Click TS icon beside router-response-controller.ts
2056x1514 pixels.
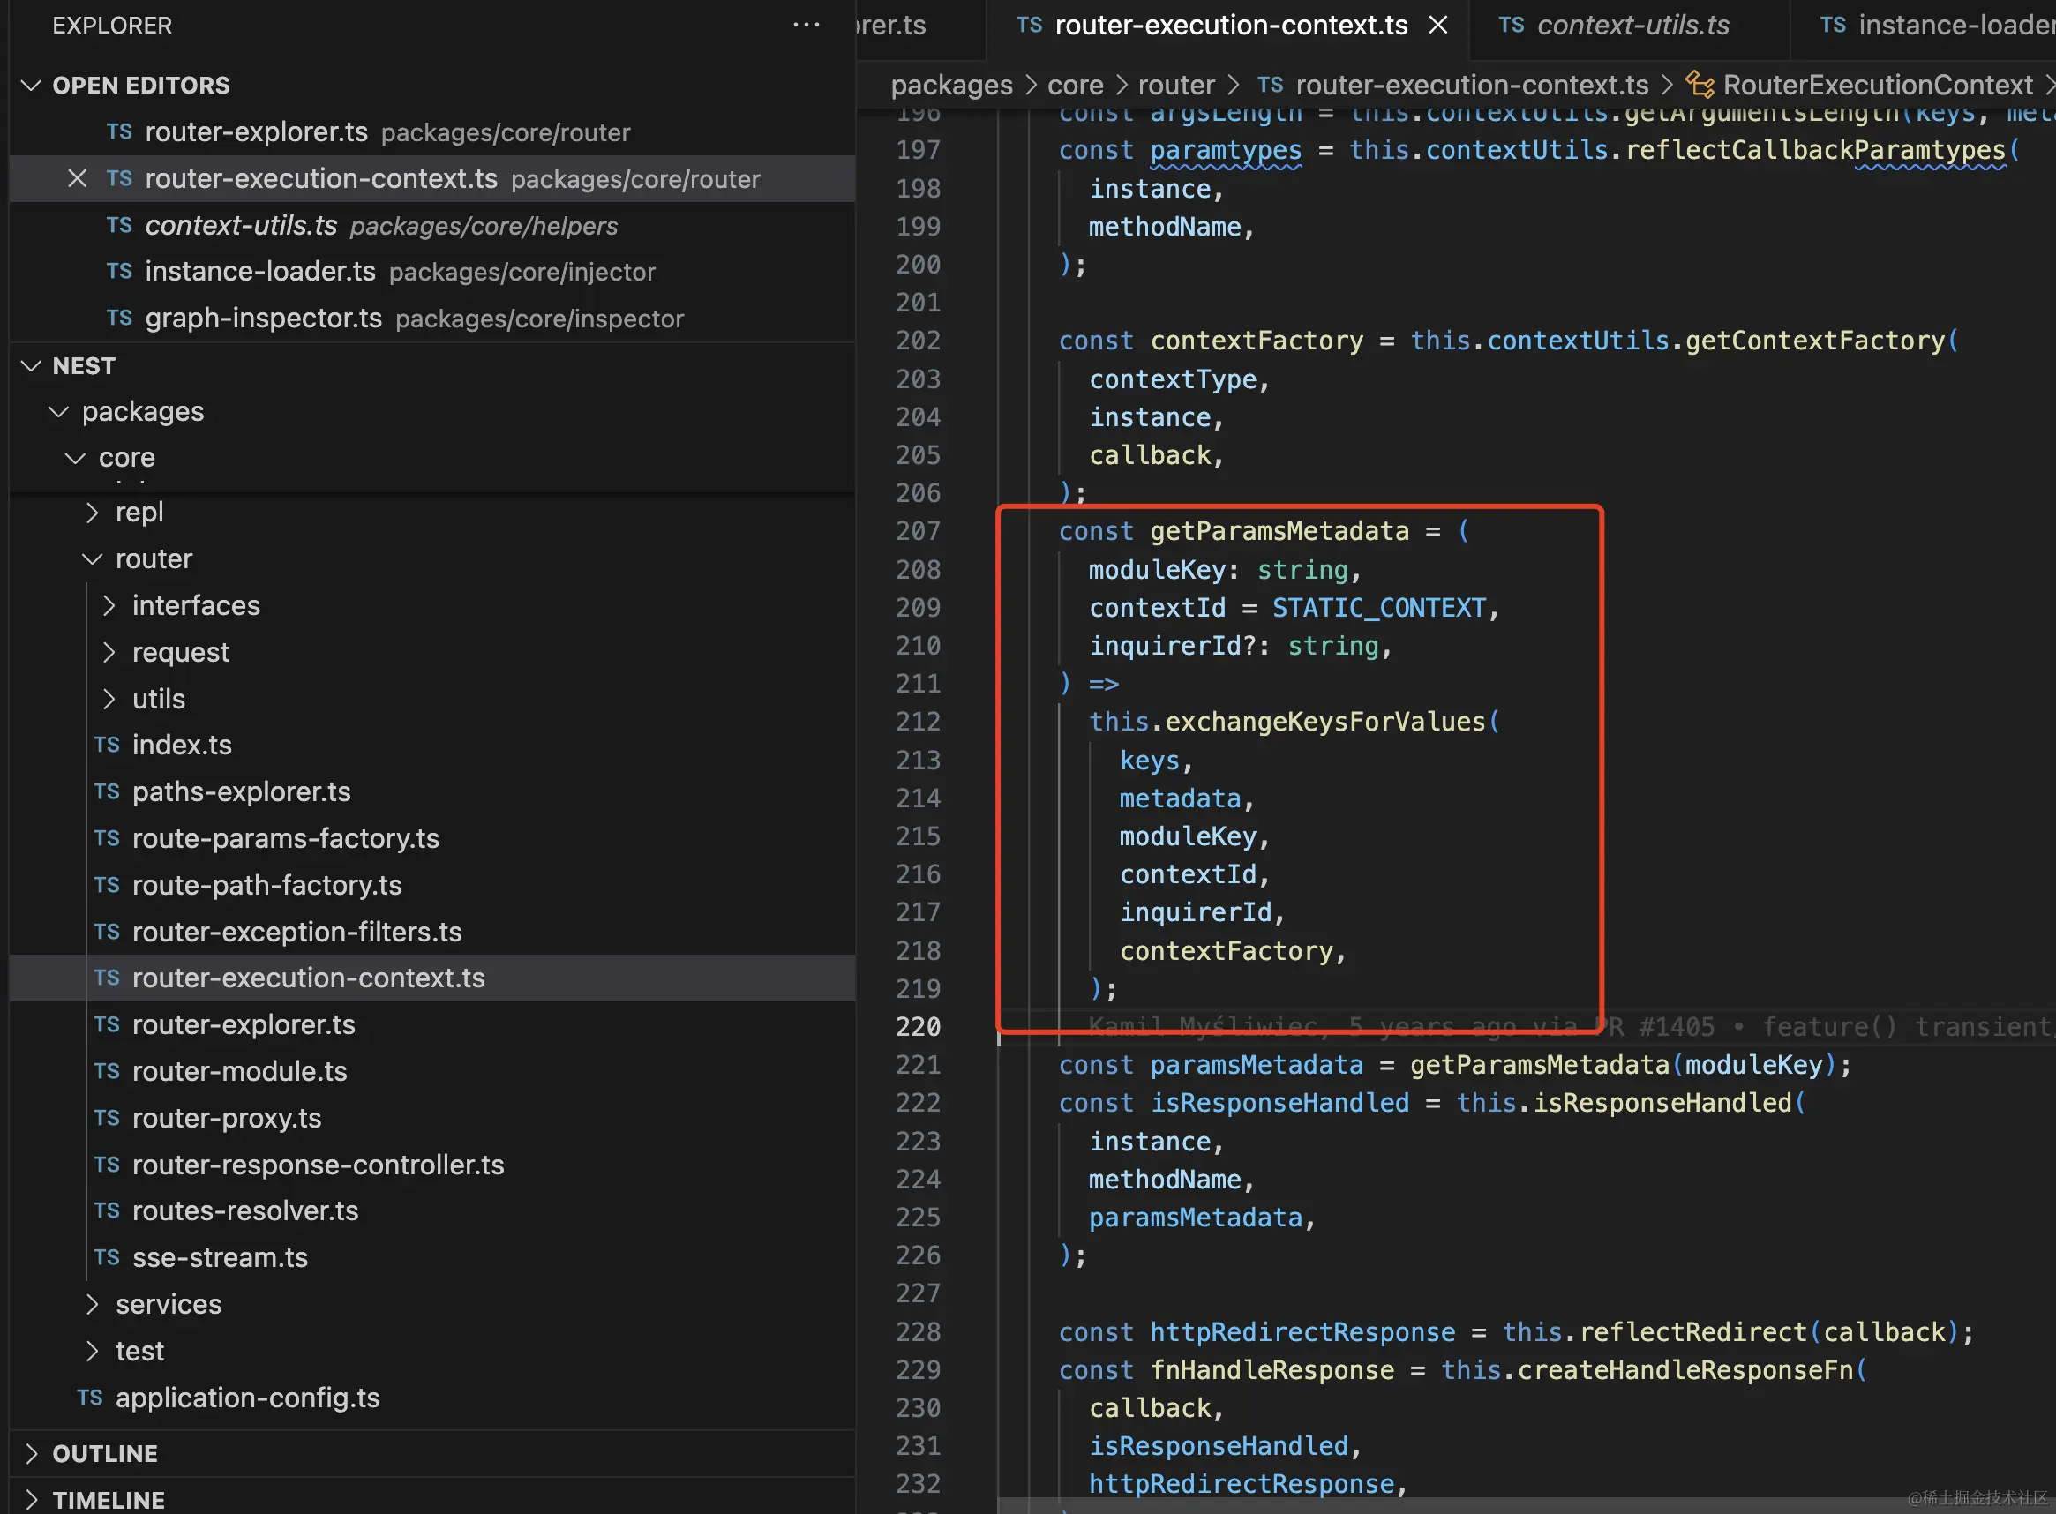(x=106, y=1165)
